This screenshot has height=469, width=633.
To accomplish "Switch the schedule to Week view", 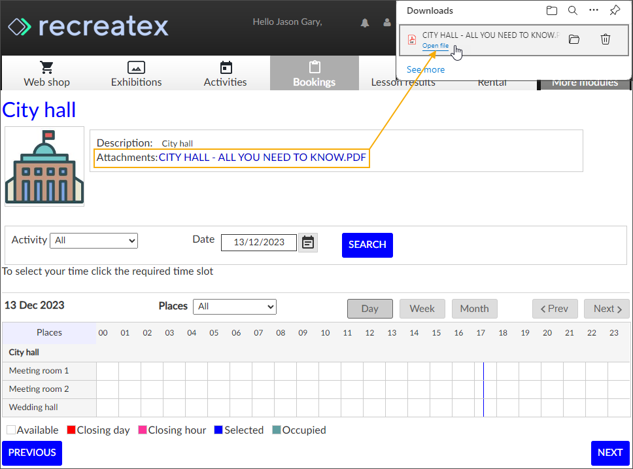I will (422, 308).
